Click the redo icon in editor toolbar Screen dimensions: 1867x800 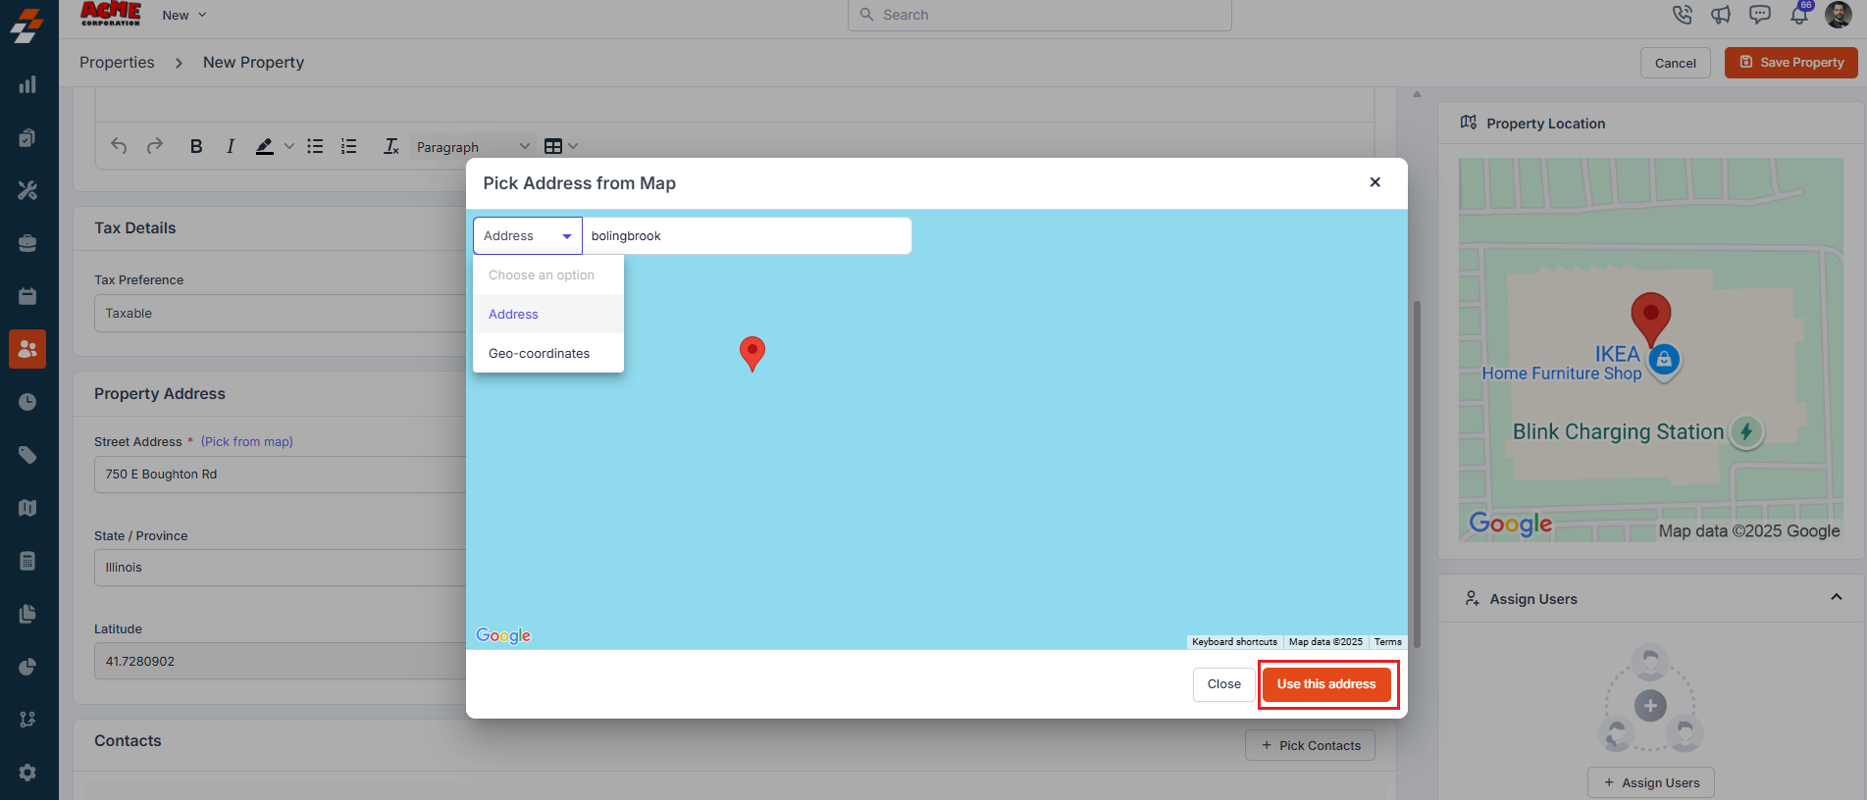point(154,146)
